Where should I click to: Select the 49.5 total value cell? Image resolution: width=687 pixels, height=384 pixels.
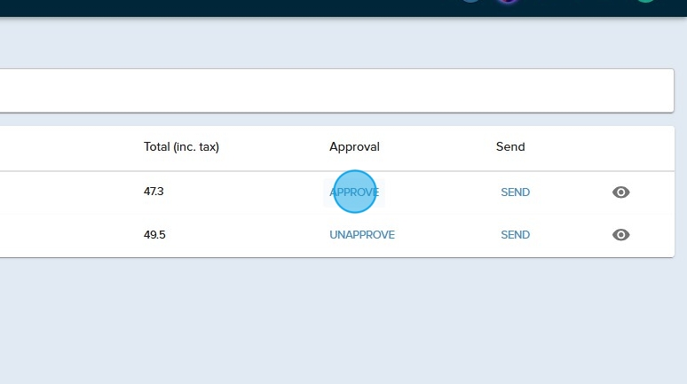point(154,235)
